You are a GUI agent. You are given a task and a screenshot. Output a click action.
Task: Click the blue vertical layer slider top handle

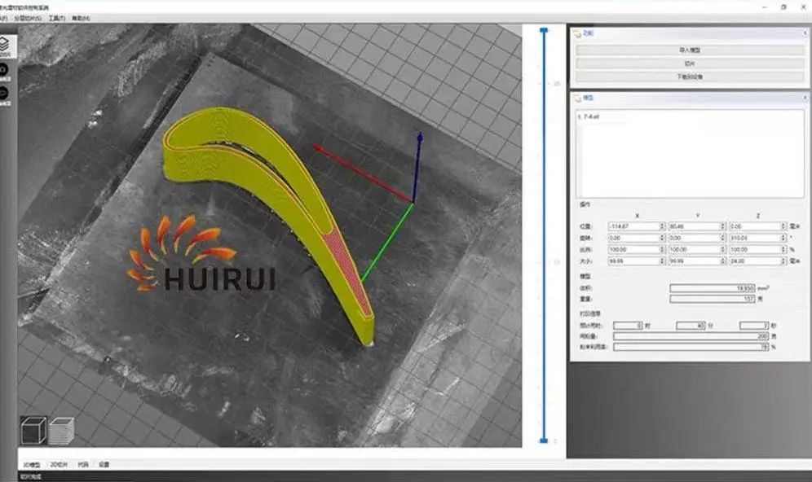point(544,28)
